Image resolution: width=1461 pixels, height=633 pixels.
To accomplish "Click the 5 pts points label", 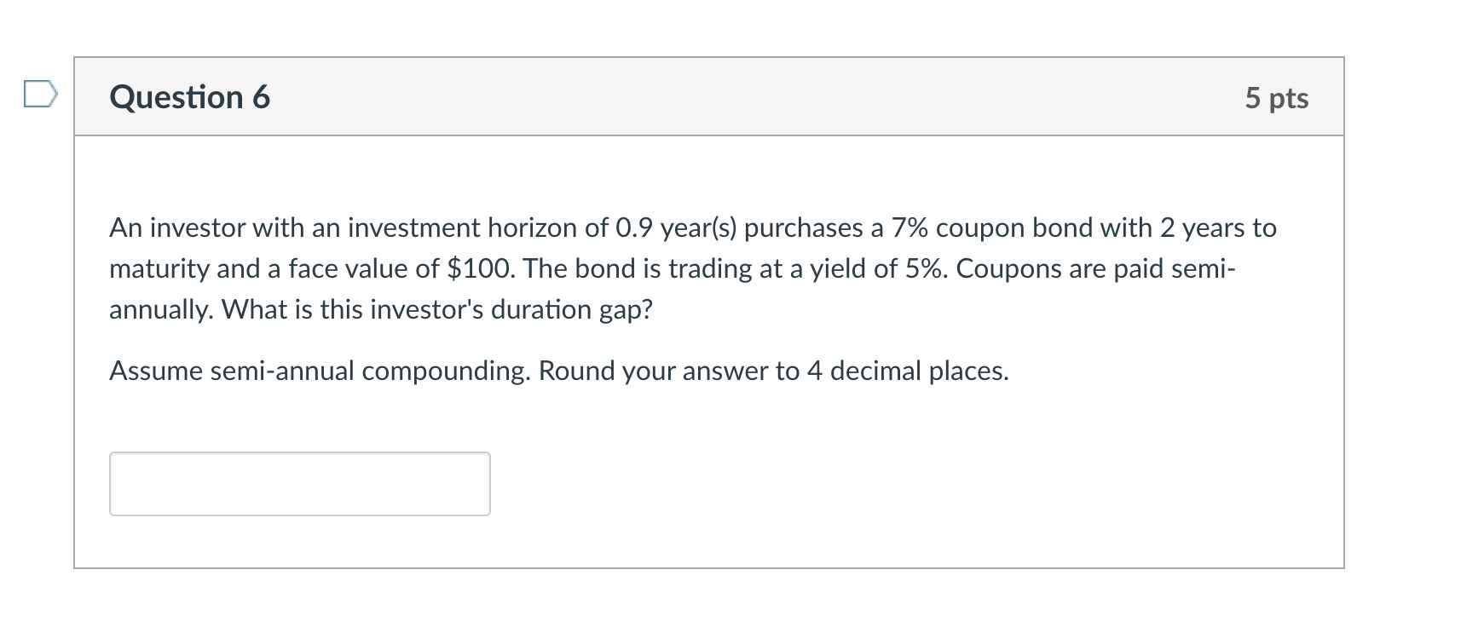I will 1276,98.
